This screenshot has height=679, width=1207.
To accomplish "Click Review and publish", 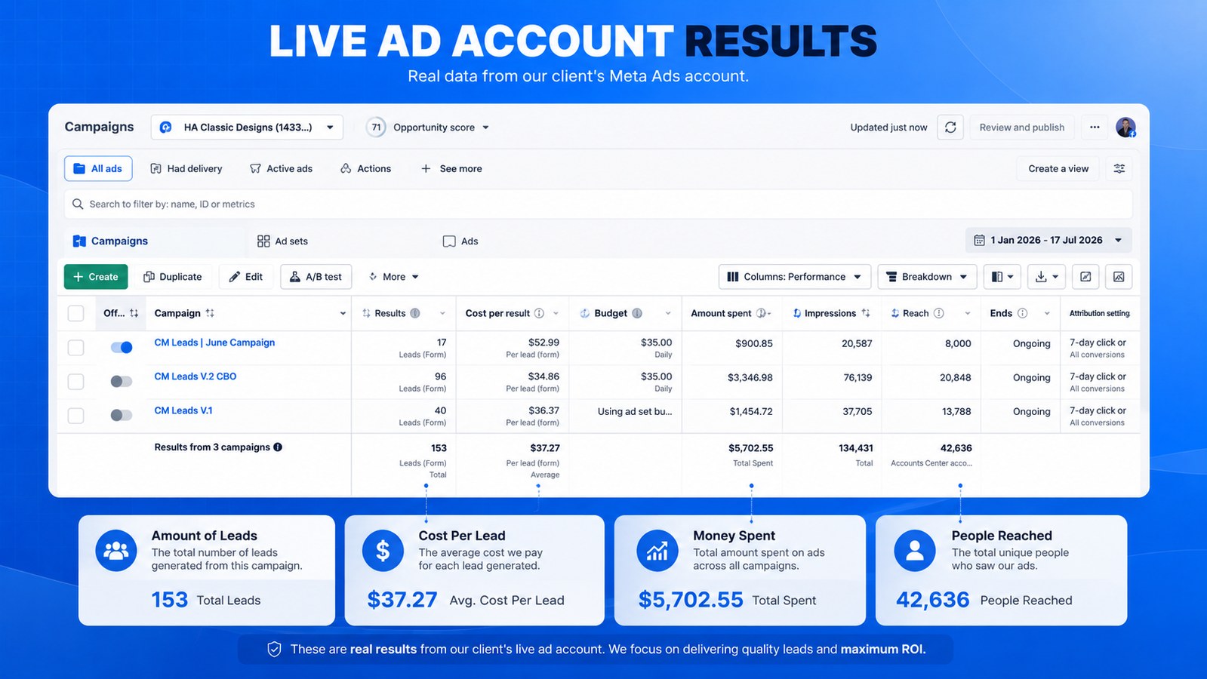I will pyautogui.click(x=1022, y=128).
